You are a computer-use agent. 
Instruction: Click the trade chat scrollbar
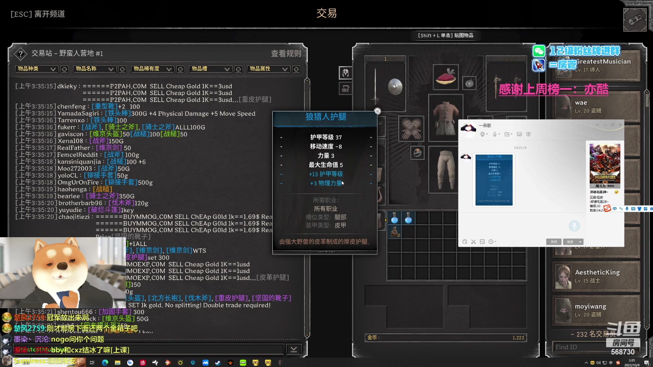tap(307, 207)
